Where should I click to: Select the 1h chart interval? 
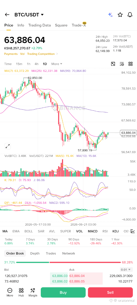tap(29, 64)
